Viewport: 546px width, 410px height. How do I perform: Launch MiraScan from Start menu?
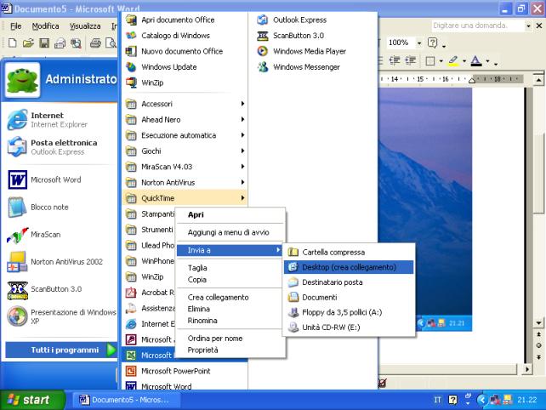tap(60, 235)
